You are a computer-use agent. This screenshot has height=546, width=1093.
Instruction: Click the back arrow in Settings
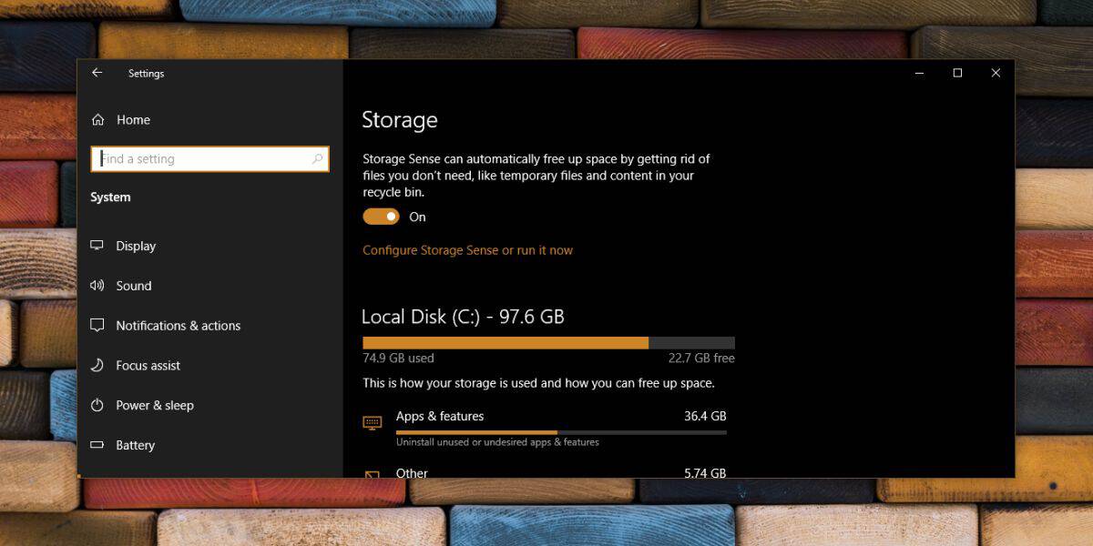click(97, 73)
